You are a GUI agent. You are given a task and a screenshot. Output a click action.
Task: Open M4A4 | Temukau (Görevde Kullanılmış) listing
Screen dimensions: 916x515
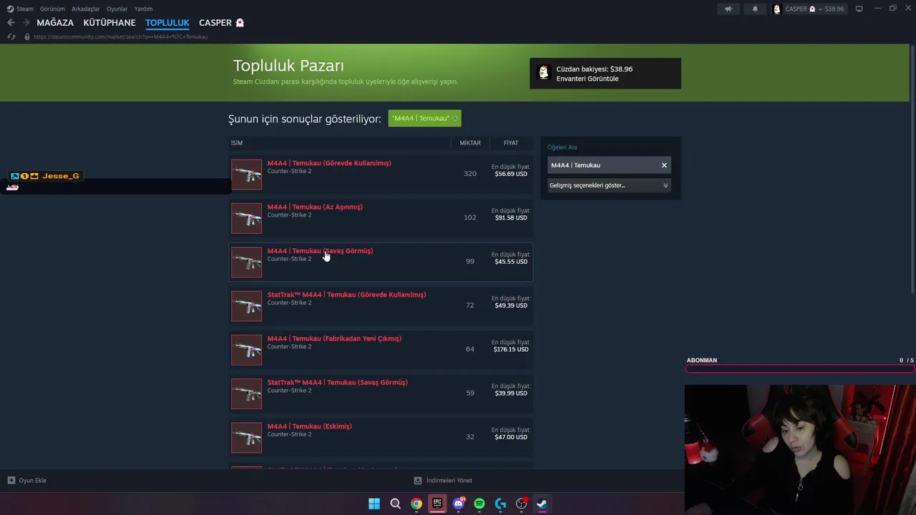[x=329, y=163]
